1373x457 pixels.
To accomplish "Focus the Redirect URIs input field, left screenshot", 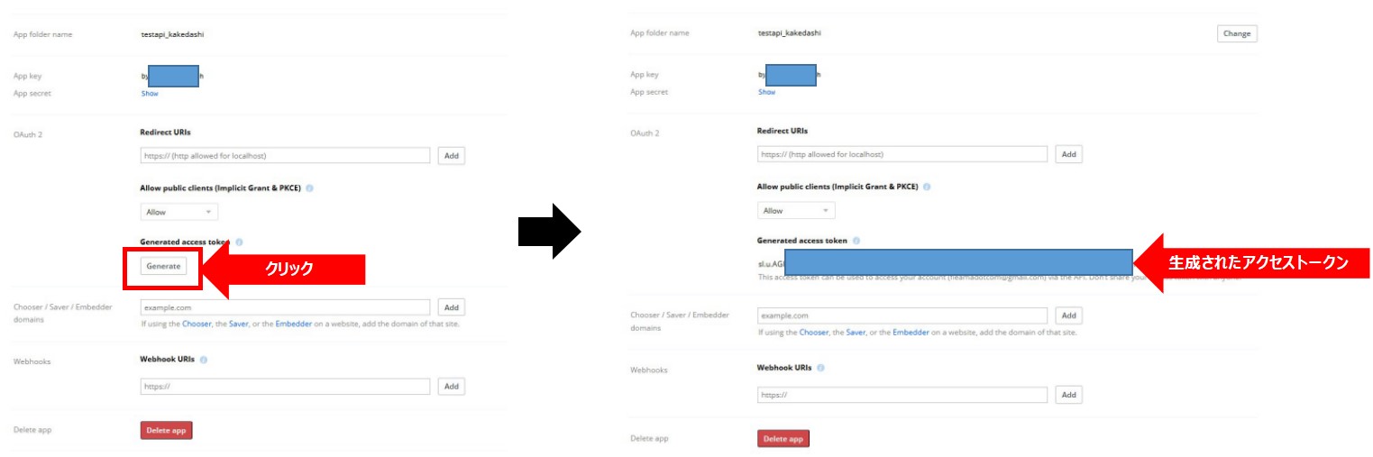I will (x=285, y=155).
